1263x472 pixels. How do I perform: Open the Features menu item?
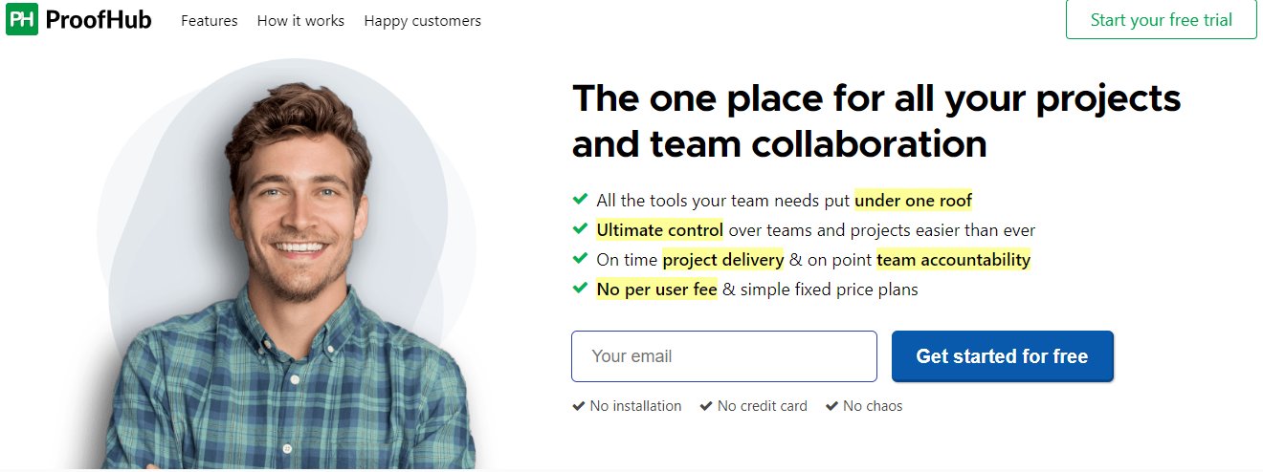210,20
